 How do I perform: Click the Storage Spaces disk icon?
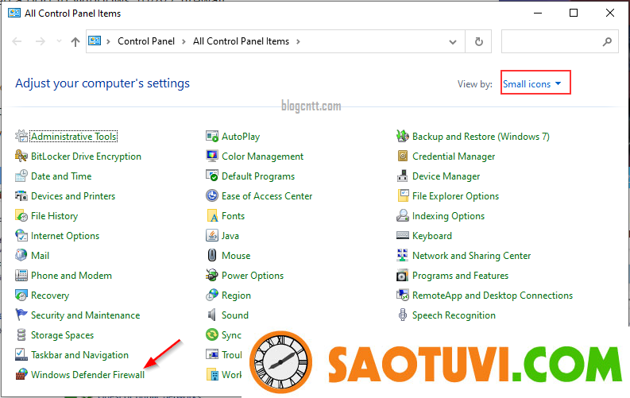point(21,335)
